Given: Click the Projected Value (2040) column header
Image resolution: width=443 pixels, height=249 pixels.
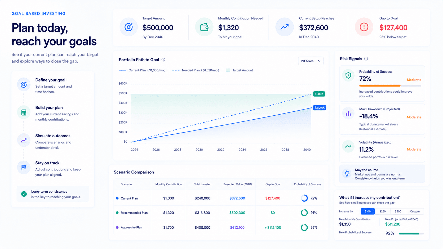Looking at the screenshot, I should pos(237,184).
